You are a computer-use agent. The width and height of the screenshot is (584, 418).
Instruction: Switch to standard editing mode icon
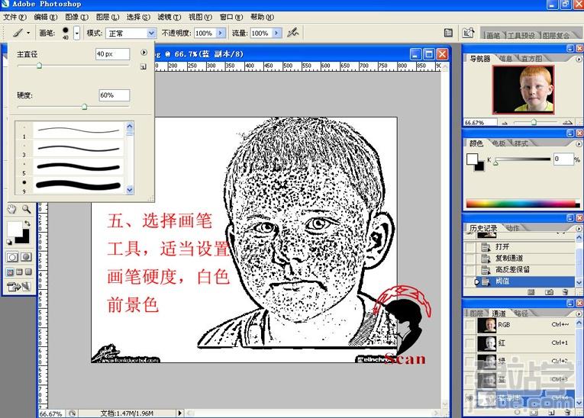pyautogui.click(x=12, y=257)
